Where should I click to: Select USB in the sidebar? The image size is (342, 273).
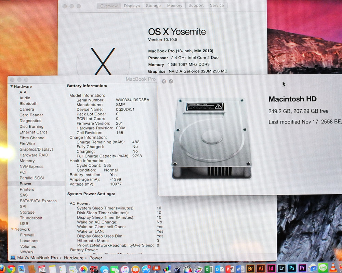click(x=24, y=224)
